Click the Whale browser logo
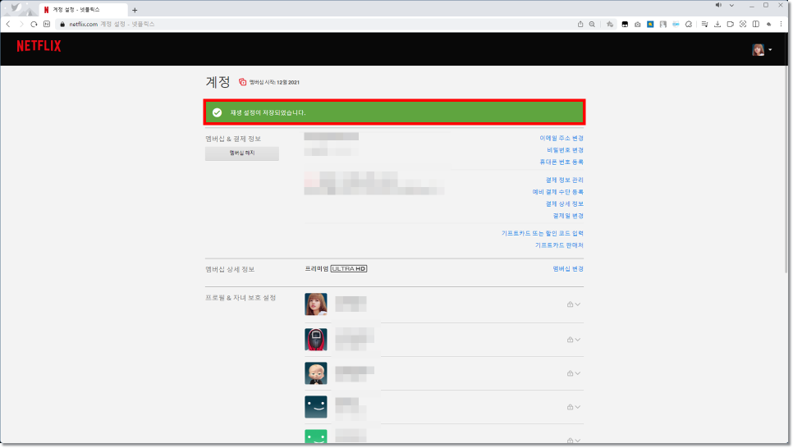793x448 pixels. pyautogui.click(x=16, y=8)
